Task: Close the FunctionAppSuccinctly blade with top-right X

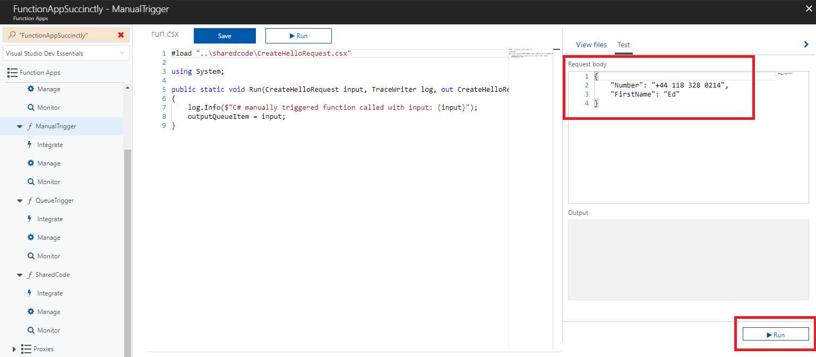Action: 808,8
